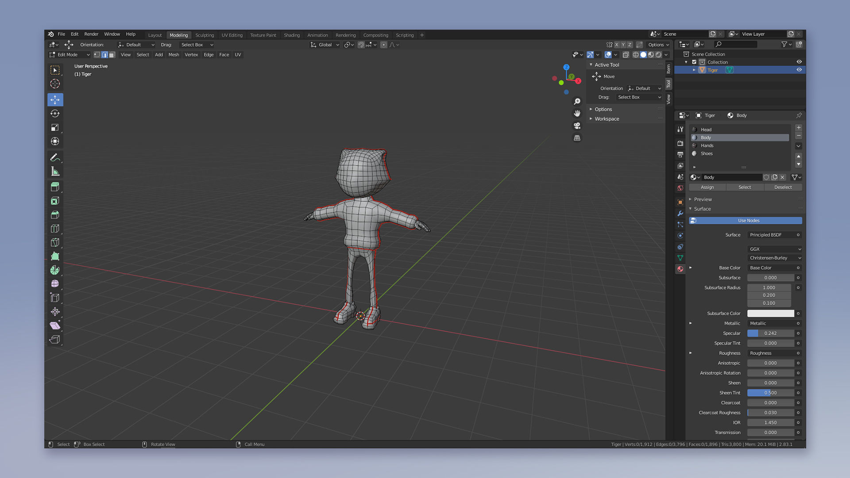Uncheck the Collection checkbox in outliner
Screen dimensions: 850x478
694,62
